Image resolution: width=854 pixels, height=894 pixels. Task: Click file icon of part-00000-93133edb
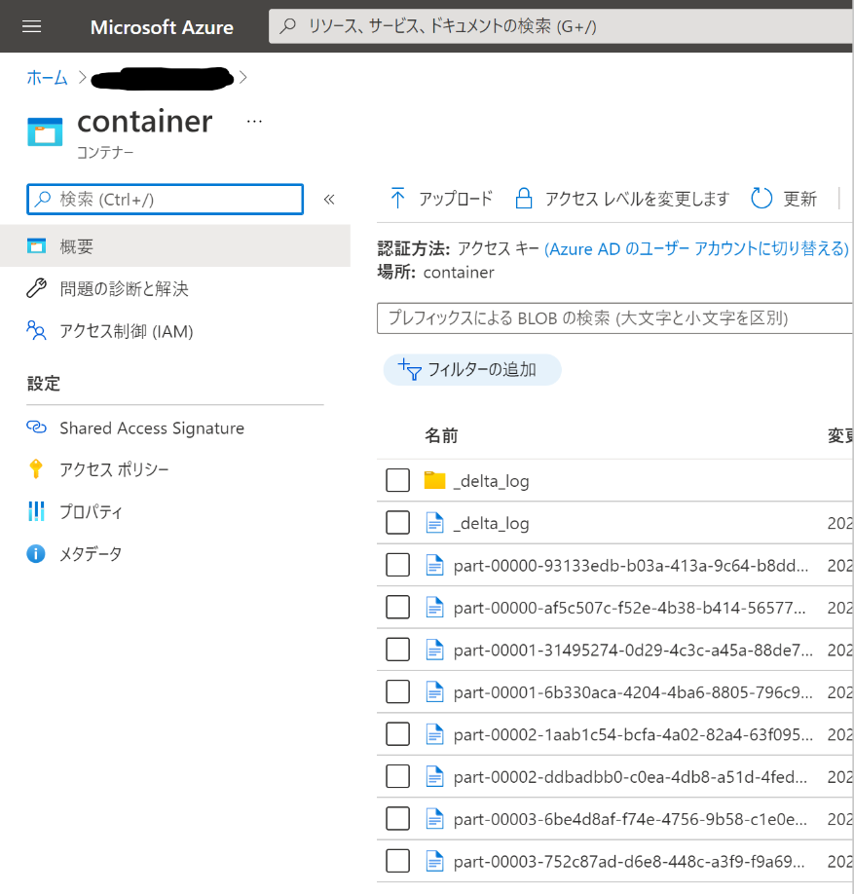434,565
